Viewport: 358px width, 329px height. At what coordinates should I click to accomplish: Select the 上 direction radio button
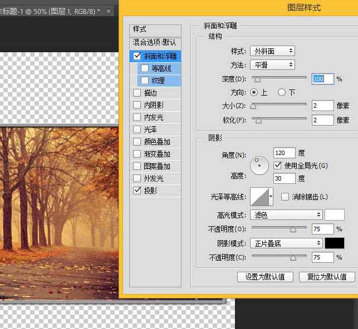pyautogui.click(x=254, y=92)
